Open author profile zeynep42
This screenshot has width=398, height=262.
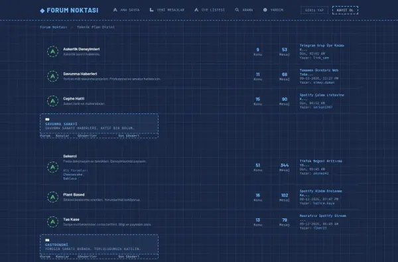[321, 173]
